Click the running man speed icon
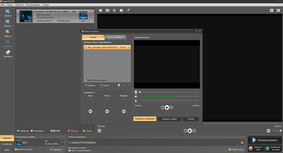 pos(128,11)
